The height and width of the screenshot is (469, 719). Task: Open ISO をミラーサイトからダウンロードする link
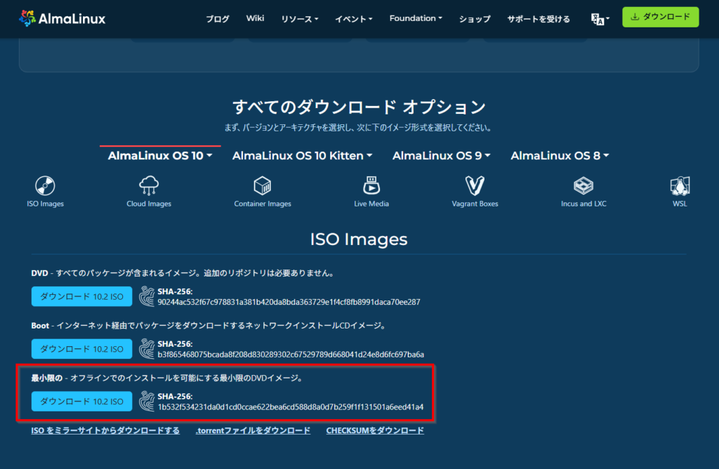point(105,430)
